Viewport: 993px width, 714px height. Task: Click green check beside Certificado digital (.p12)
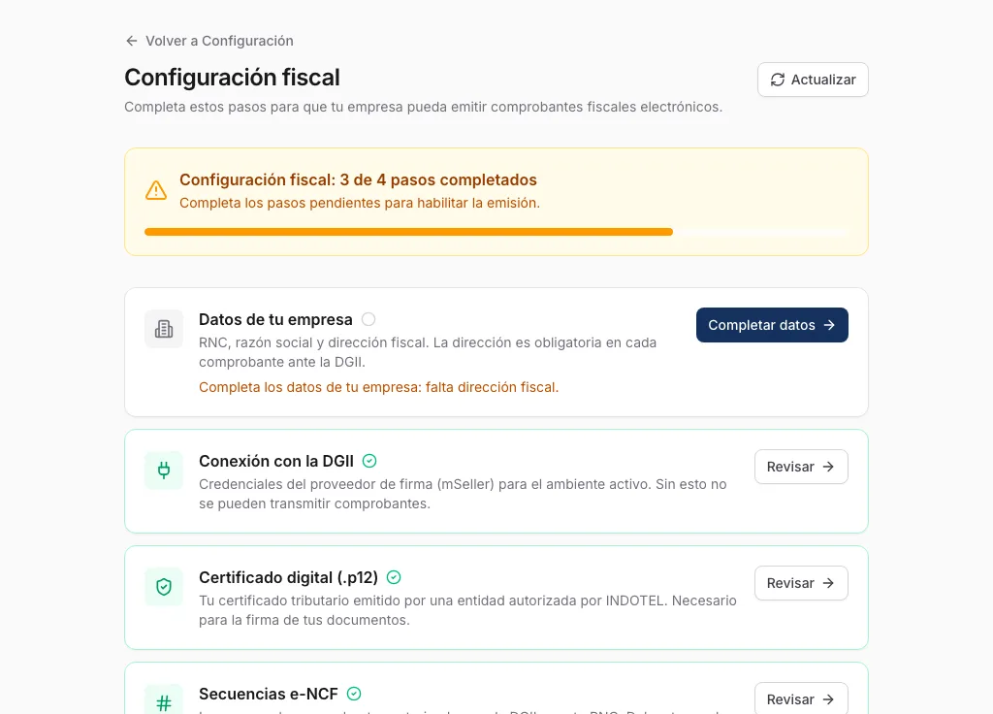click(x=394, y=578)
